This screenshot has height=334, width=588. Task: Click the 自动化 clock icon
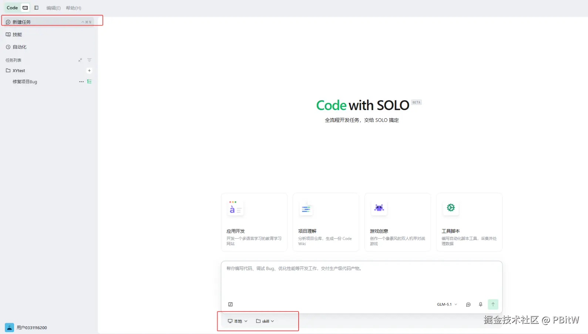coord(8,47)
